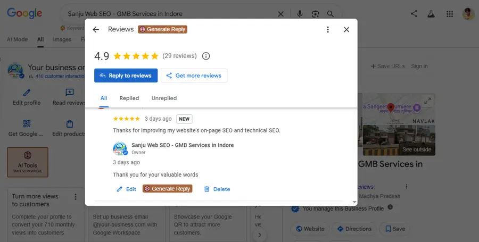The width and height of the screenshot is (479, 242).
Task: Open Search Labs flask icon
Action: [x=431, y=14]
